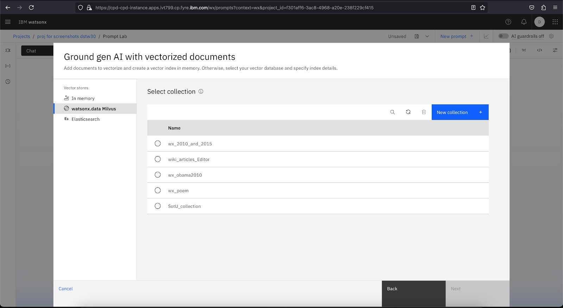This screenshot has width=563, height=308.
Task: Click the delete collection trash icon
Action: [424, 112]
